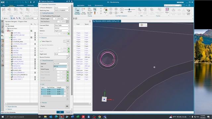Open the thread Standard dropdown

coord(61,63)
